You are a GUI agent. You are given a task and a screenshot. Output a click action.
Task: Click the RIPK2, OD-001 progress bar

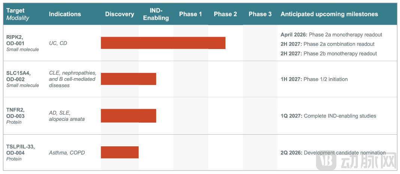[x=163, y=43]
